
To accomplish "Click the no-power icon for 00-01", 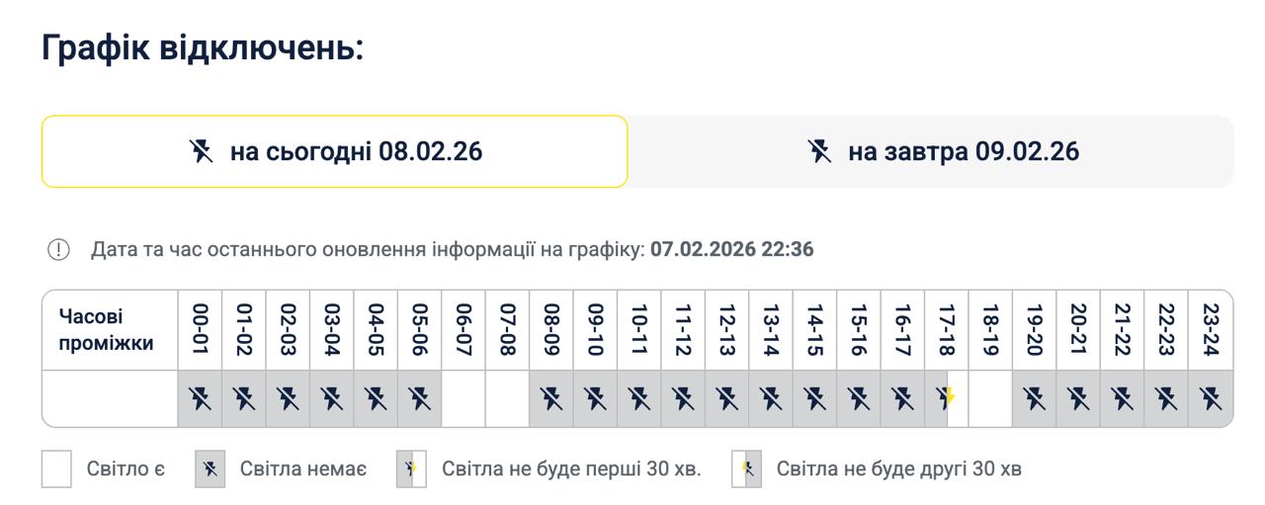I will point(201,399).
